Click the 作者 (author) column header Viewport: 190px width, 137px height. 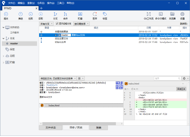click(x=169, y=28)
